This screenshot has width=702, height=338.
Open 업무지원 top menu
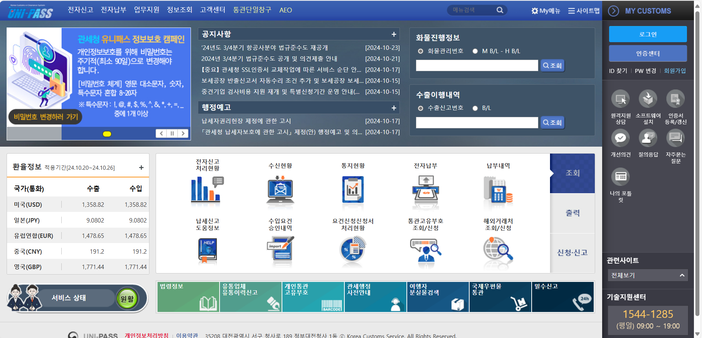(x=146, y=10)
